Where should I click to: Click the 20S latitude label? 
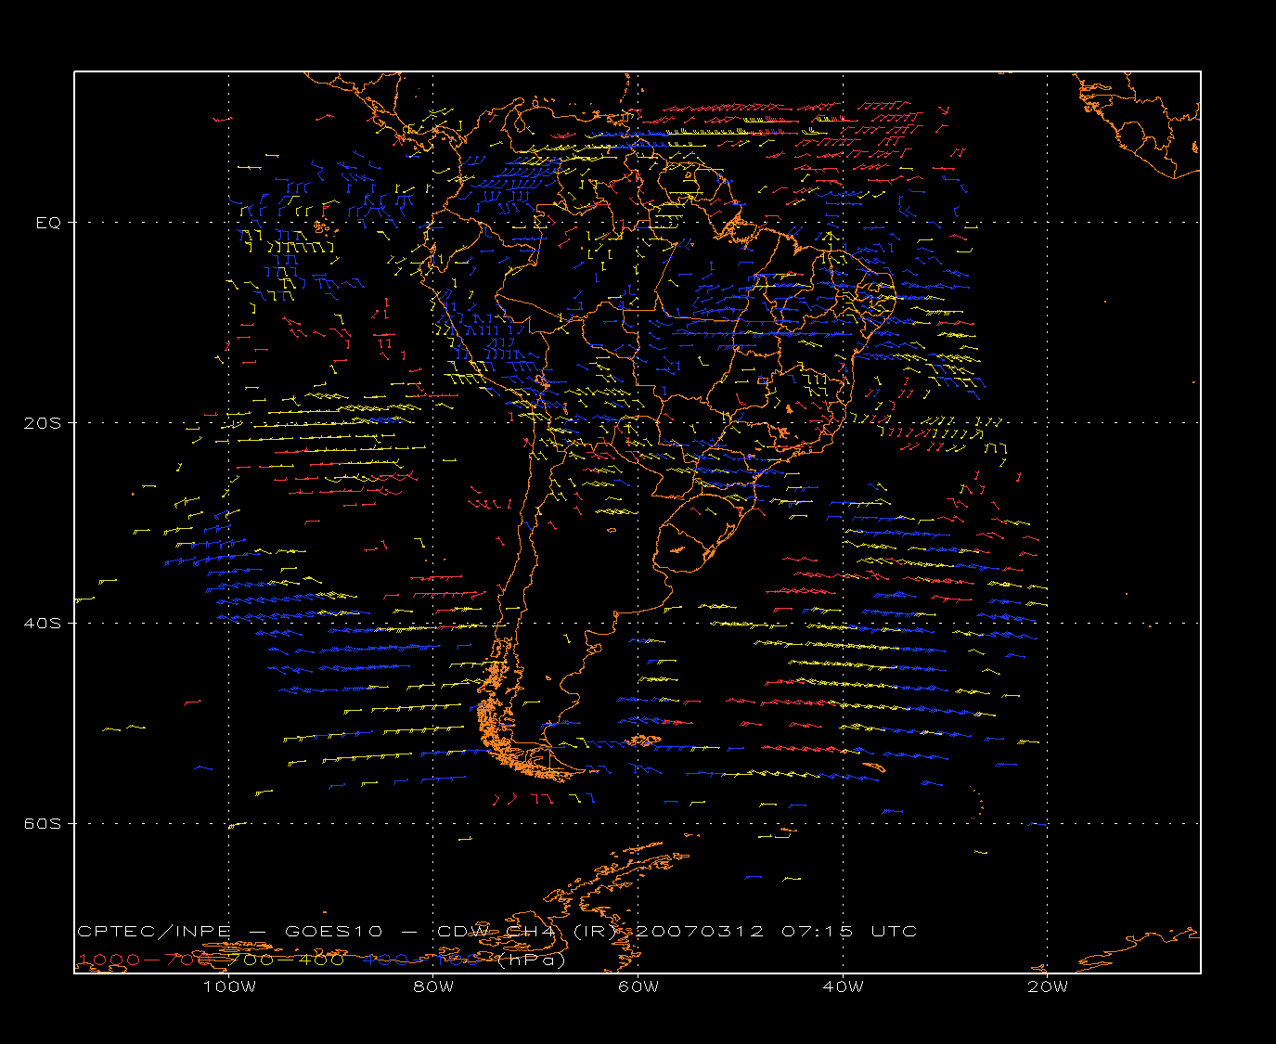(x=43, y=423)
